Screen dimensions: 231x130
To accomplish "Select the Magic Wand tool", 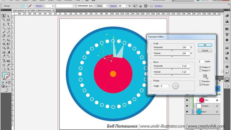I will 4,20.
